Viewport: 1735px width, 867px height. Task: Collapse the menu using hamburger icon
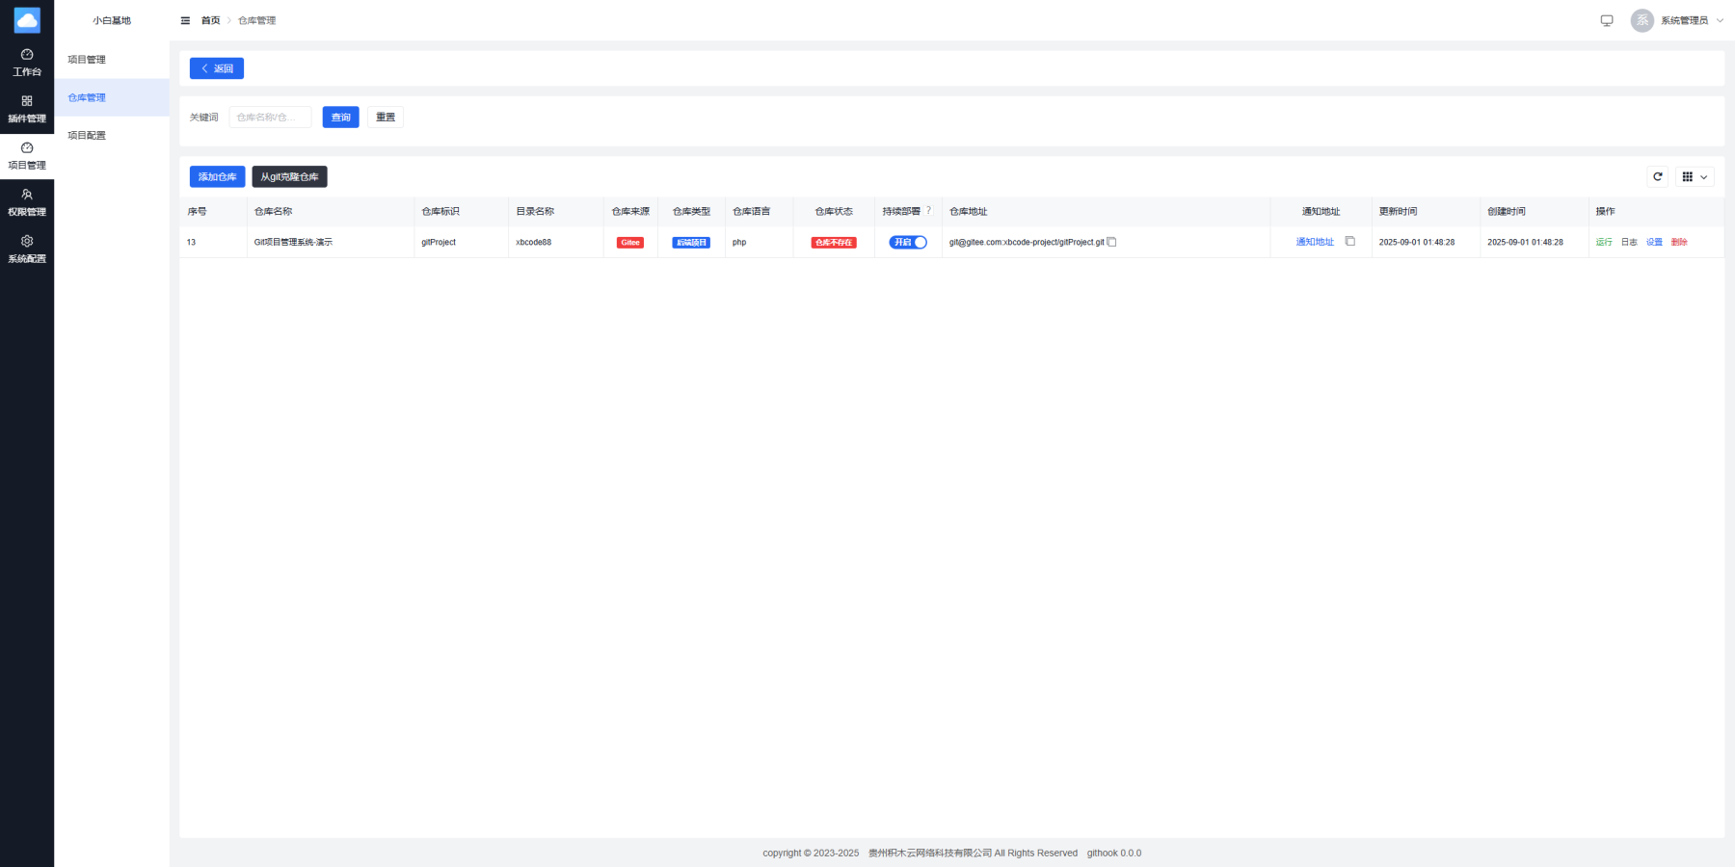[185, 20]
